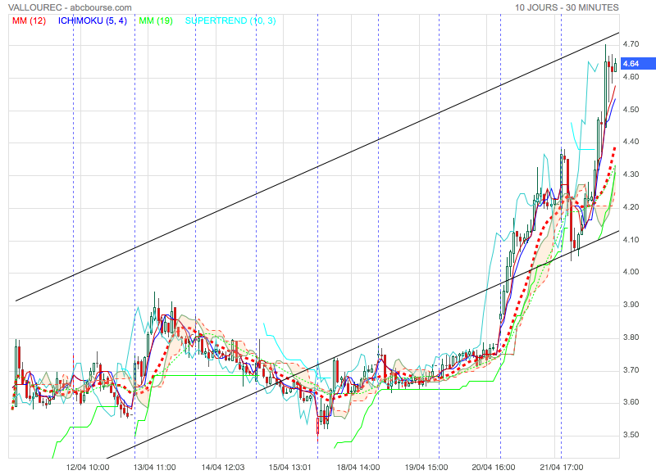Click the 4.00 price axis label

(631, 272)
